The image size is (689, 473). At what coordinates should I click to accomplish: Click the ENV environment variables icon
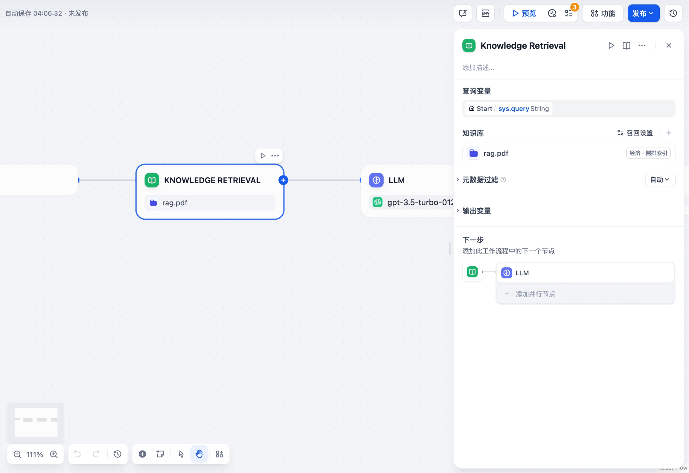tap(485, 13)
